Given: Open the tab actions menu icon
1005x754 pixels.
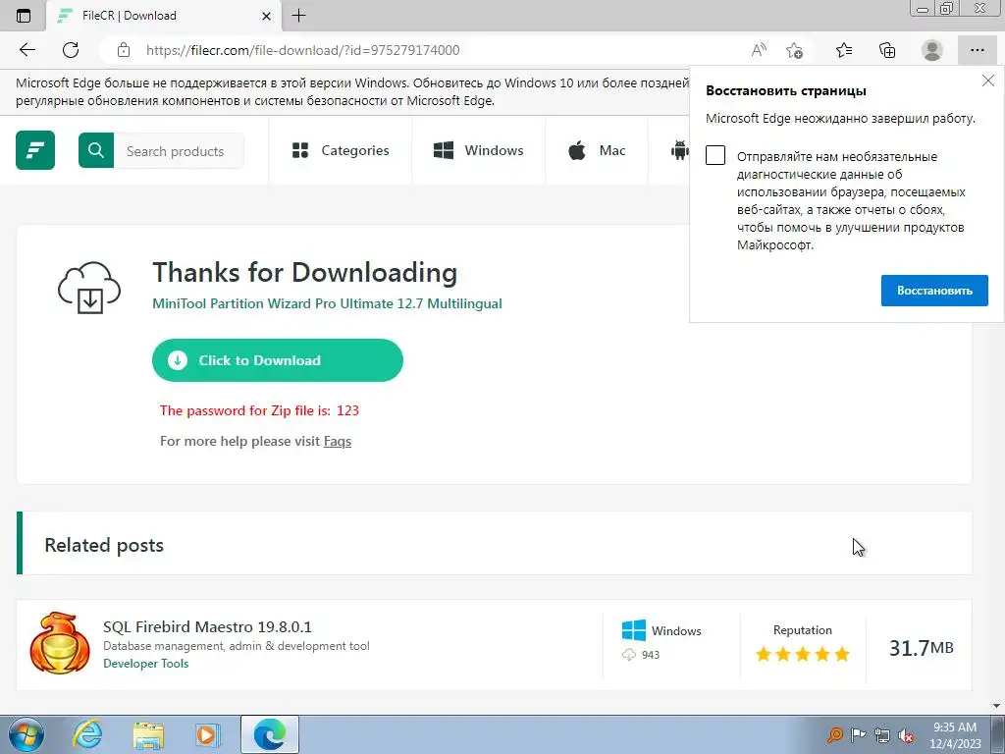Looking at the screenshot, I should 24,16.
